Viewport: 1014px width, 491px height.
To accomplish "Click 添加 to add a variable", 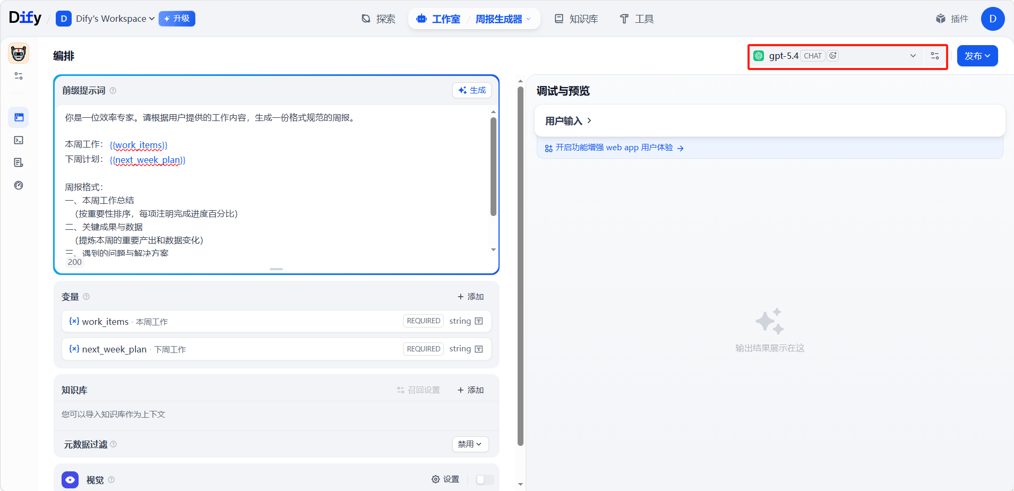I will point(470,296).
